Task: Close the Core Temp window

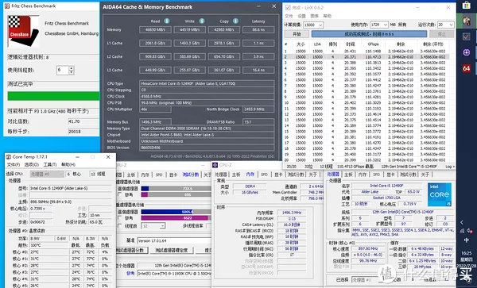Action: tap(108, 157)
